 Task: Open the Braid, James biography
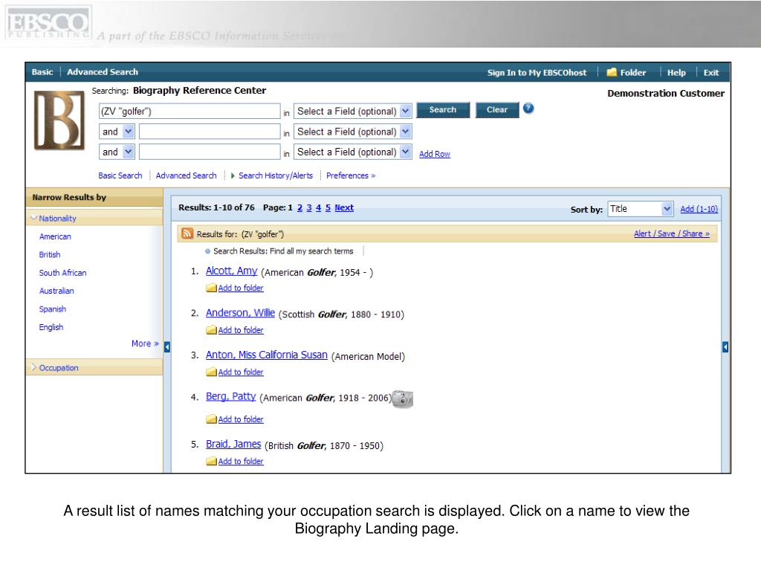coord(233,444)
